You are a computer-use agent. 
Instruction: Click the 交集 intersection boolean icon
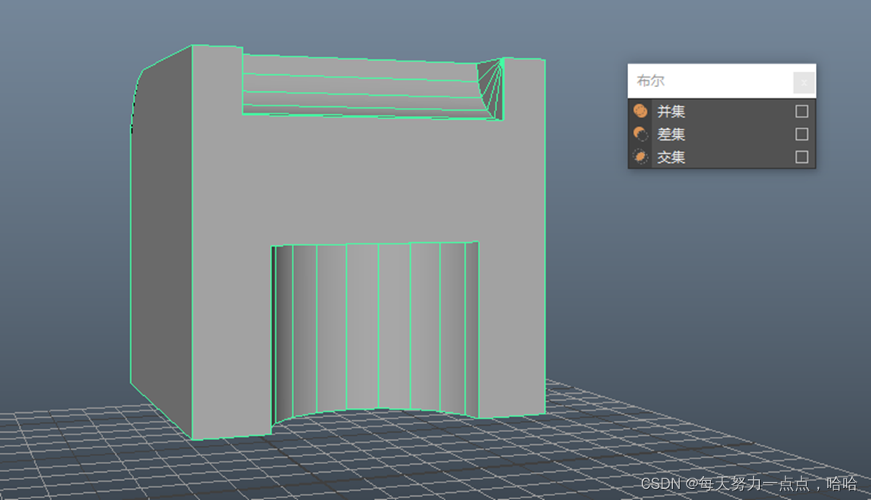[x=640, y=157]
